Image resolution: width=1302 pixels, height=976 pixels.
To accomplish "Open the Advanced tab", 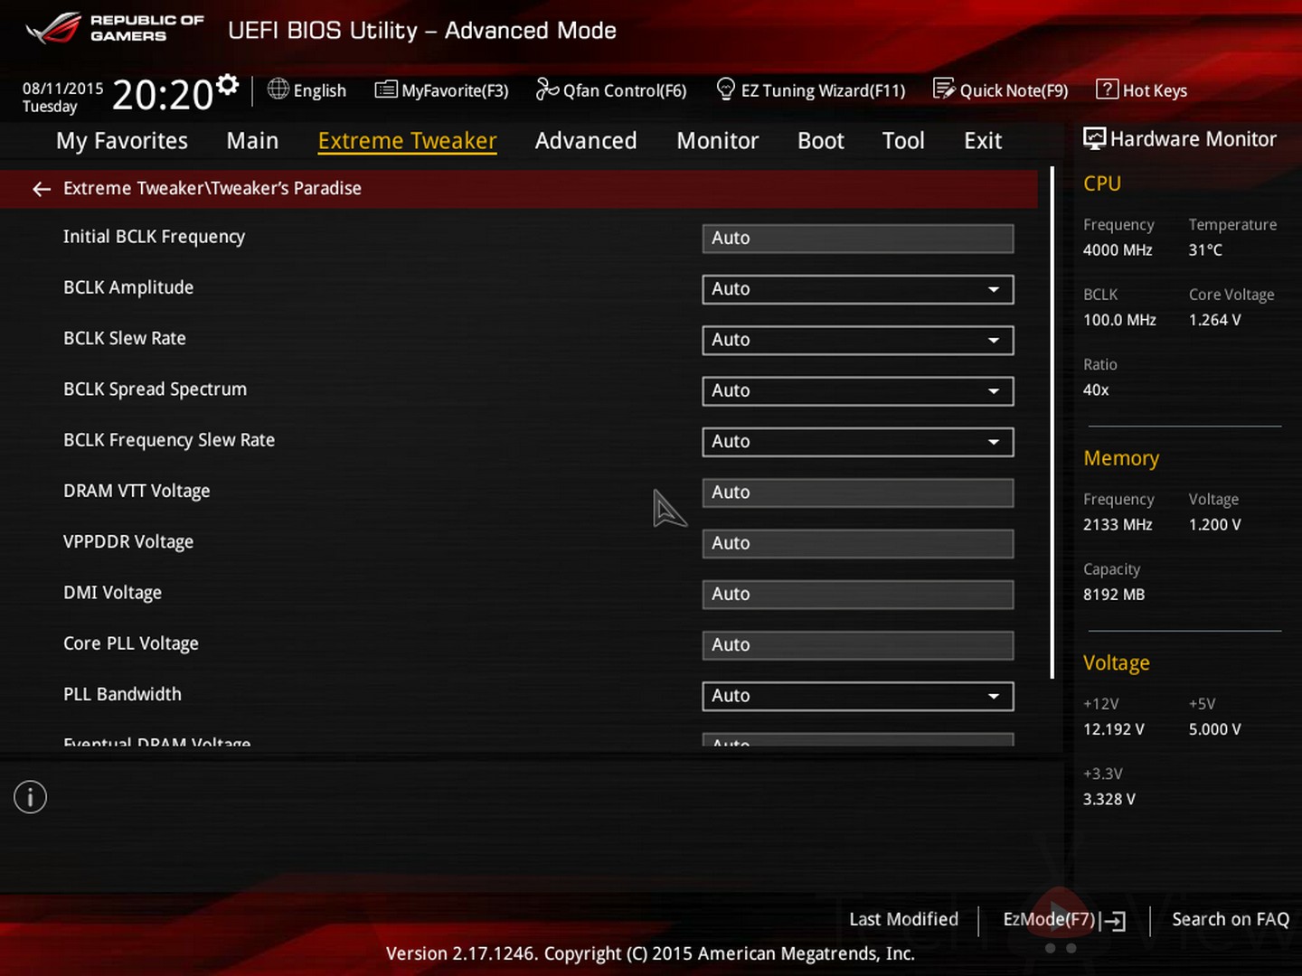I will (586, 141).
